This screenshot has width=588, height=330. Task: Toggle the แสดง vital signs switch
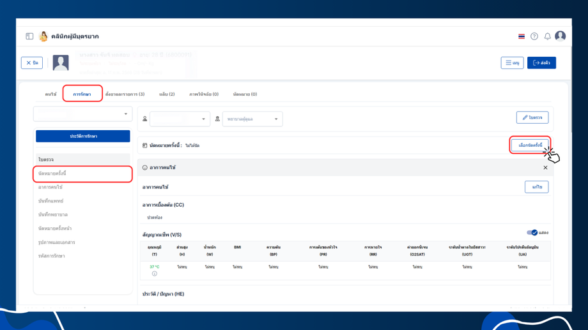(x=532, y=232)
